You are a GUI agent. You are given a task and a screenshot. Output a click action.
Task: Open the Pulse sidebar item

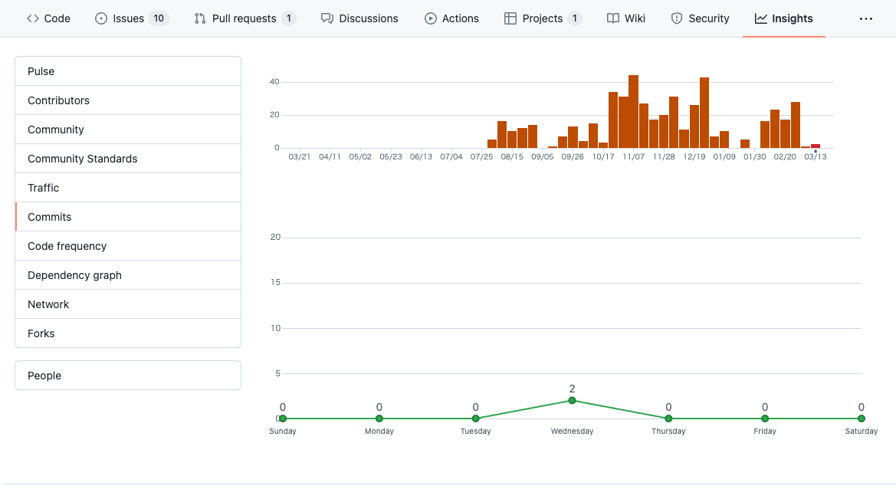(x=128, y=71)
